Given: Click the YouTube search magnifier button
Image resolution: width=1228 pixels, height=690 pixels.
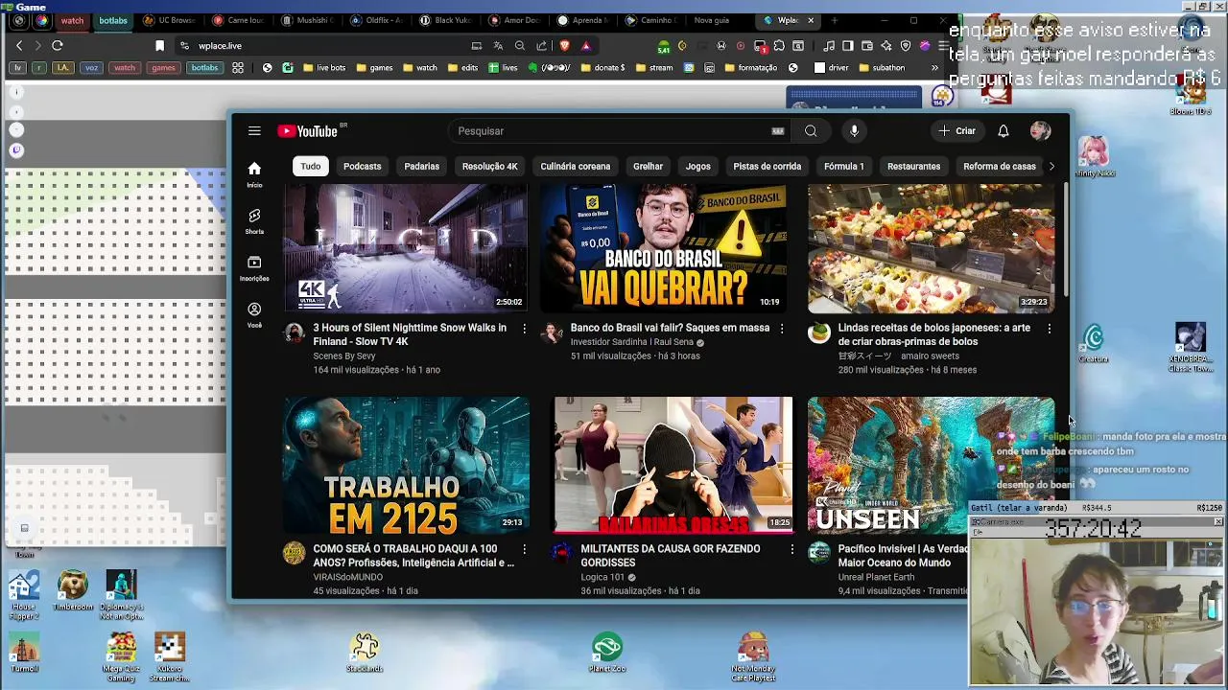Looking at the screenshot, I should pos(811,131).
